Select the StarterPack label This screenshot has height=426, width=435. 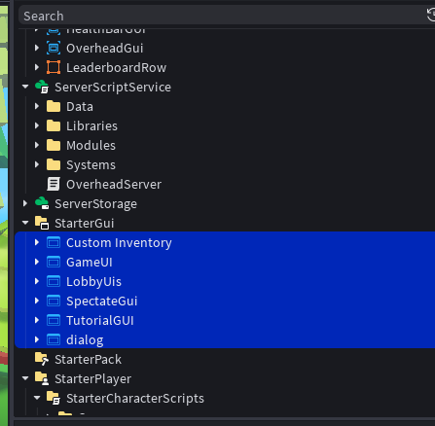(88, 360)
